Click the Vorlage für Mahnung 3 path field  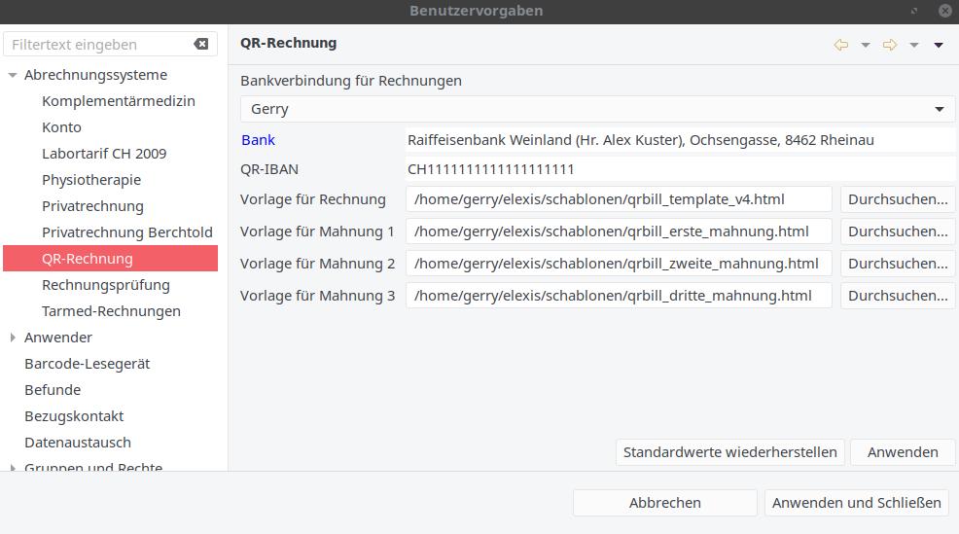[x=619, y=296]
